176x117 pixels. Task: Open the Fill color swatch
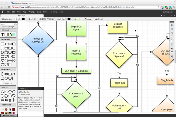(79, 19)
